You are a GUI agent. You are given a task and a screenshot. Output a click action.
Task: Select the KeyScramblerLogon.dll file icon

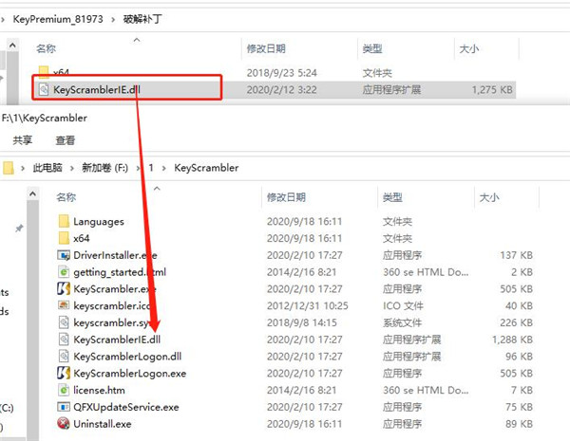[x=64, y=356]
